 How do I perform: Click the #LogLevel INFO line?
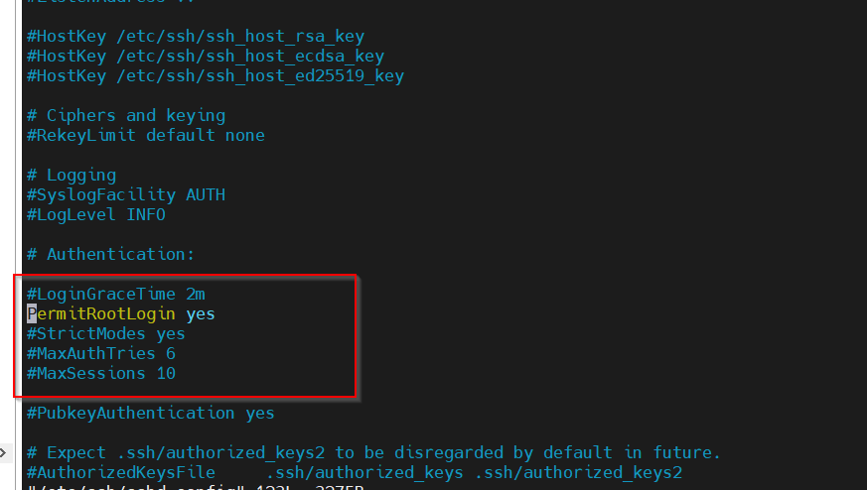click(x=96, y=215)
